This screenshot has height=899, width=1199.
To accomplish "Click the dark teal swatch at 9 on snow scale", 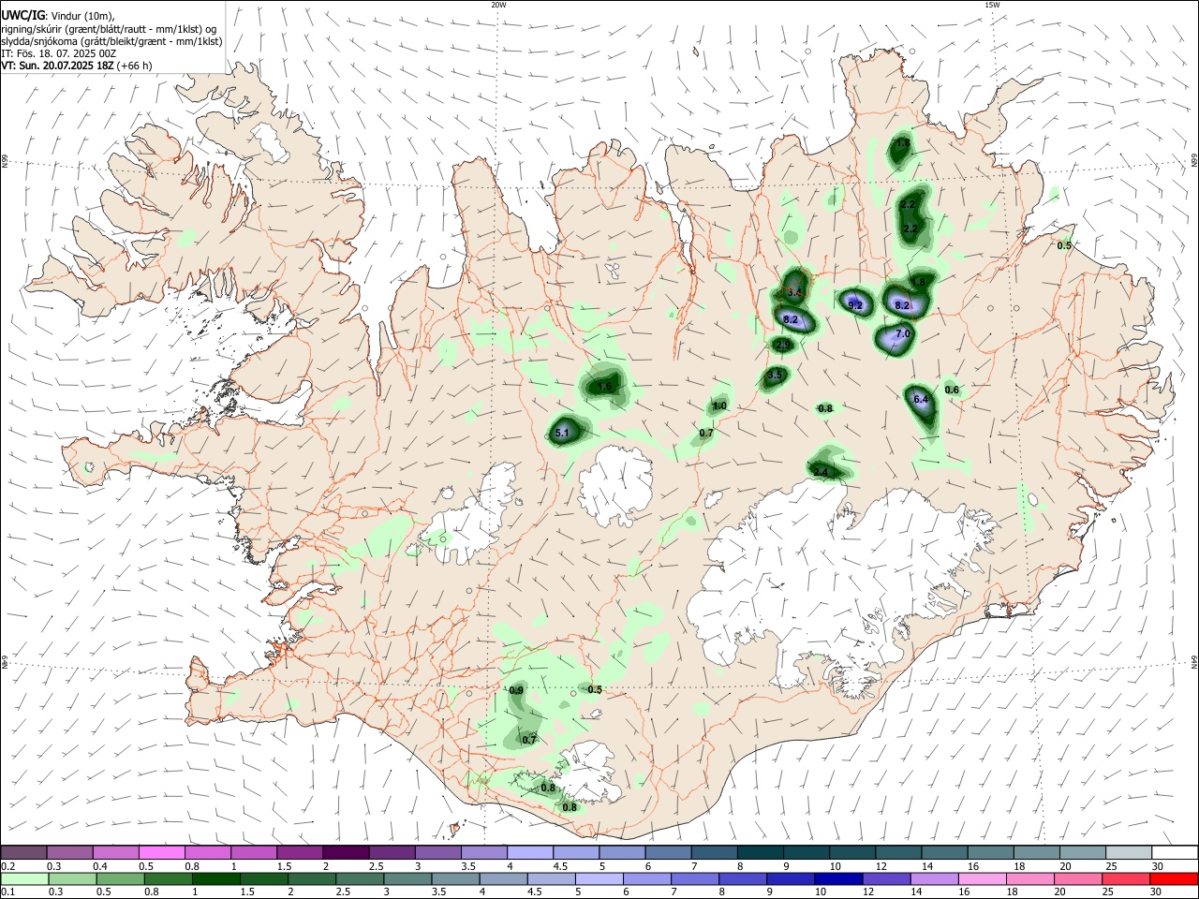I will 806,853.
